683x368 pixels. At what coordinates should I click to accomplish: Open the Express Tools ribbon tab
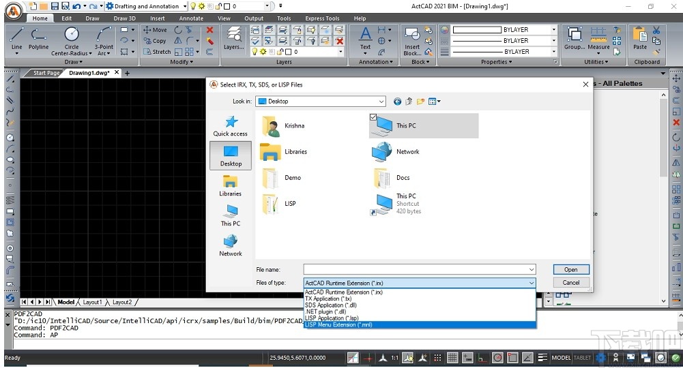click(322, 18)
